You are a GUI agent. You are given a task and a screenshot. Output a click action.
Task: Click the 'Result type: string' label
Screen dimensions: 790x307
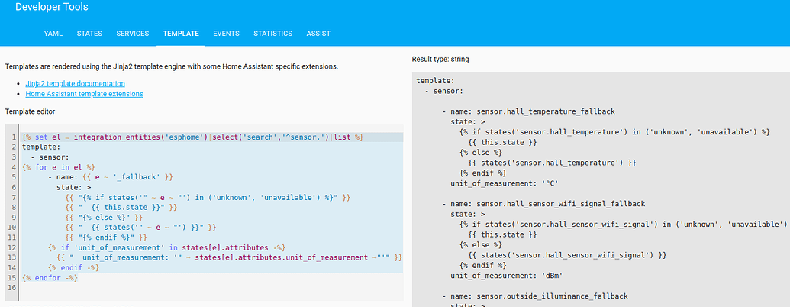[x=440, y=59]
